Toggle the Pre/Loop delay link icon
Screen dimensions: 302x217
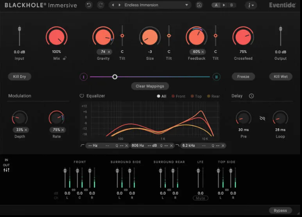[262, 118]
